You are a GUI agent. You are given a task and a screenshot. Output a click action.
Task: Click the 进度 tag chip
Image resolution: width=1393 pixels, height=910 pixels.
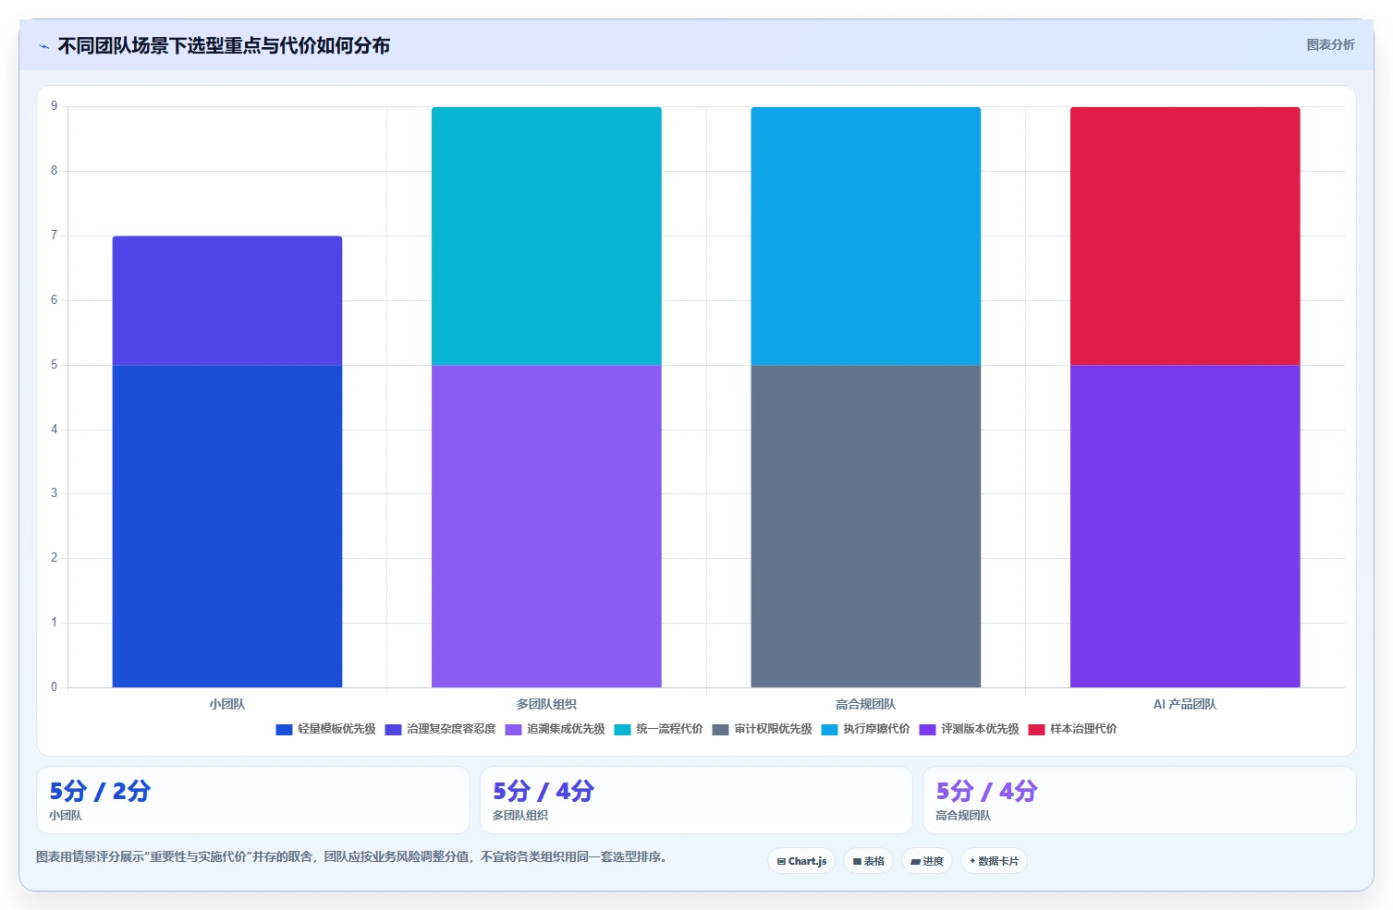coord(927,861)
